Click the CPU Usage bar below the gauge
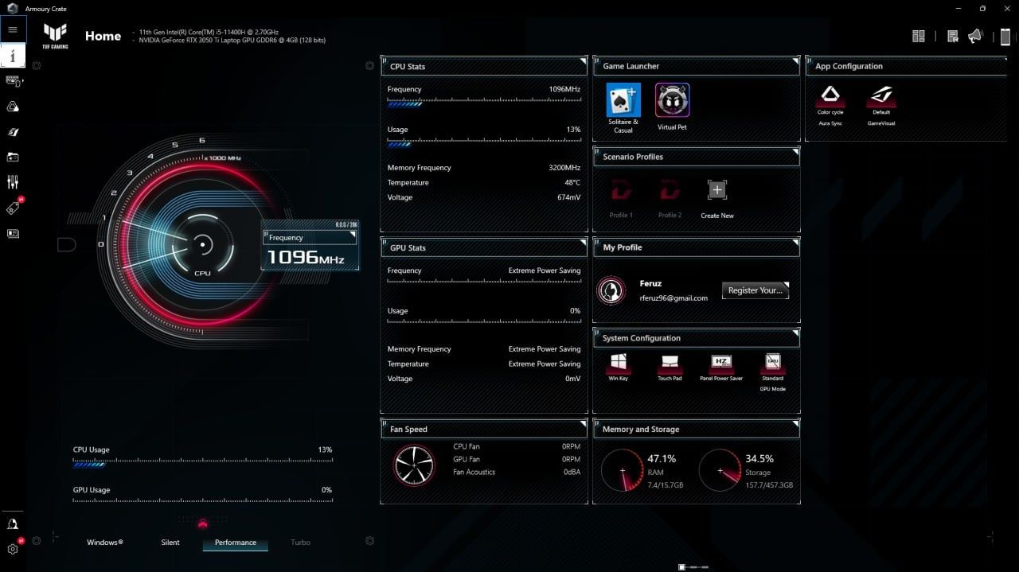Image resolution: width=1019 pixels, height=572 pixels. 202,462
